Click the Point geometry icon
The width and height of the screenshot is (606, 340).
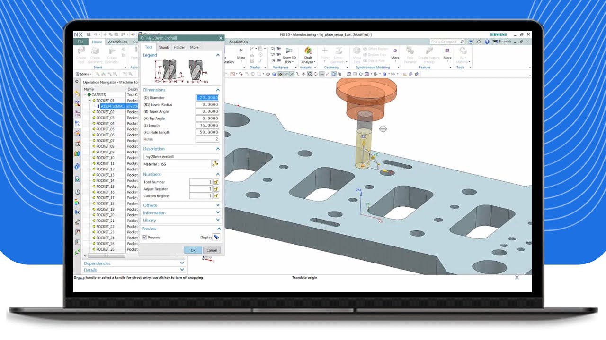point(324,51)
